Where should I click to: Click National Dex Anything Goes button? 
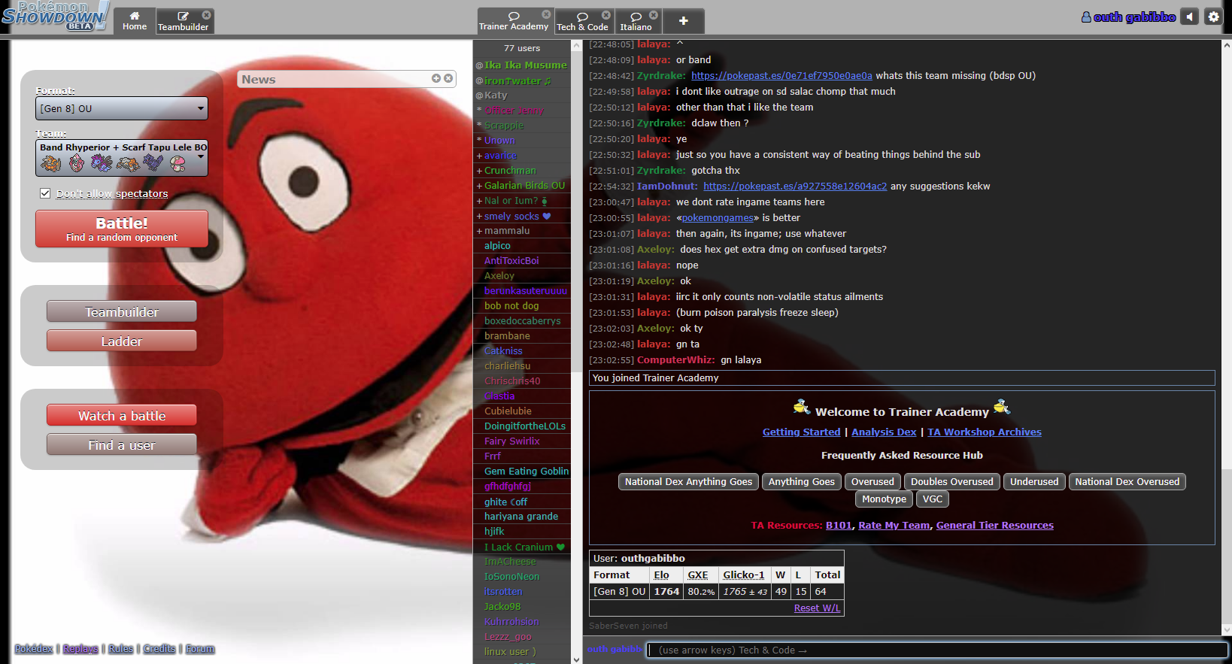coord(688,481)
